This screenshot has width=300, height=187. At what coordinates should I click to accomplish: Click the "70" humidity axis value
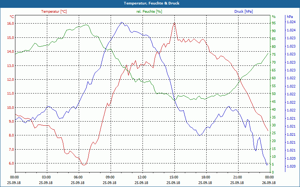274,62
